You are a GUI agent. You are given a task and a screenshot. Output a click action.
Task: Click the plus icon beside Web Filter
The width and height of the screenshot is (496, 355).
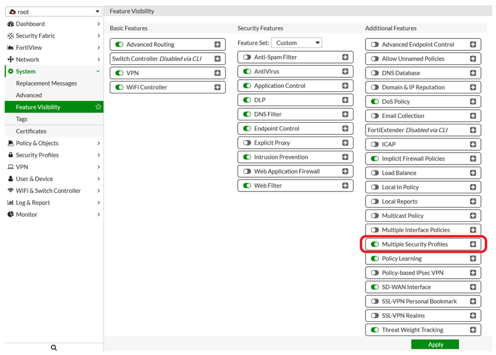(345, 186)
